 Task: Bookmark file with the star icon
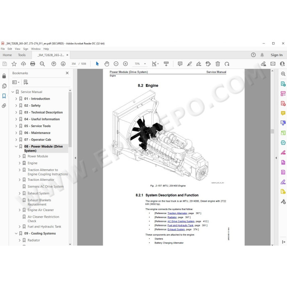14,64
